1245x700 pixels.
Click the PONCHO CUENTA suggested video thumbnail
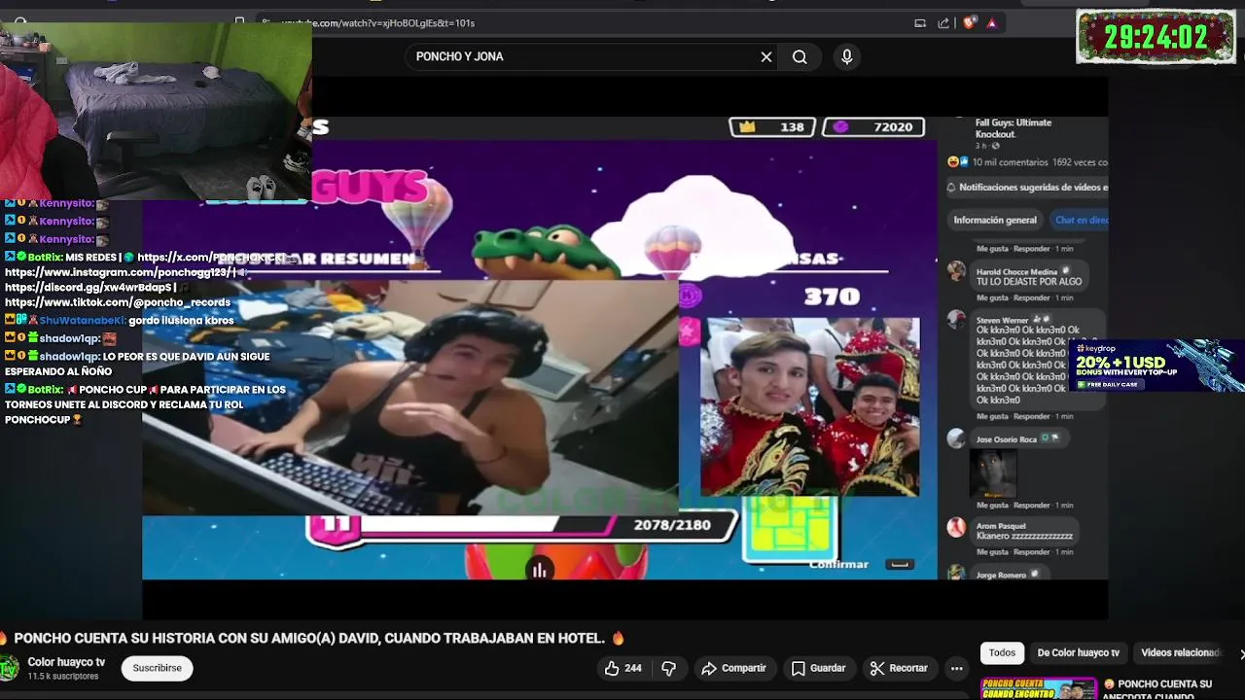[x=1039, y=688]
